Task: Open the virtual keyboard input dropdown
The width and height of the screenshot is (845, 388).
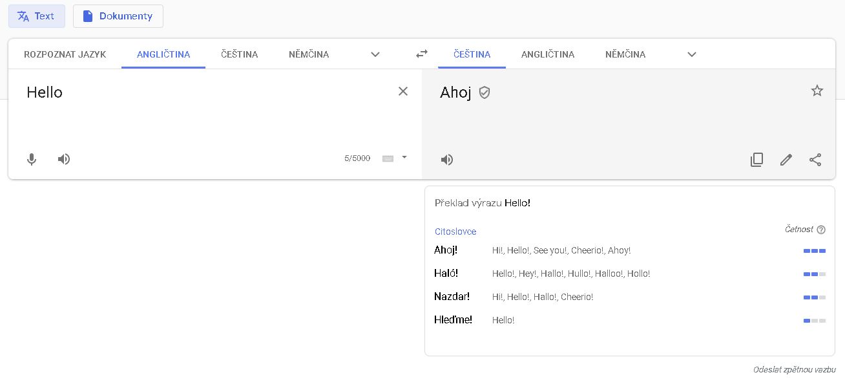Action: (x=404, y=157)
